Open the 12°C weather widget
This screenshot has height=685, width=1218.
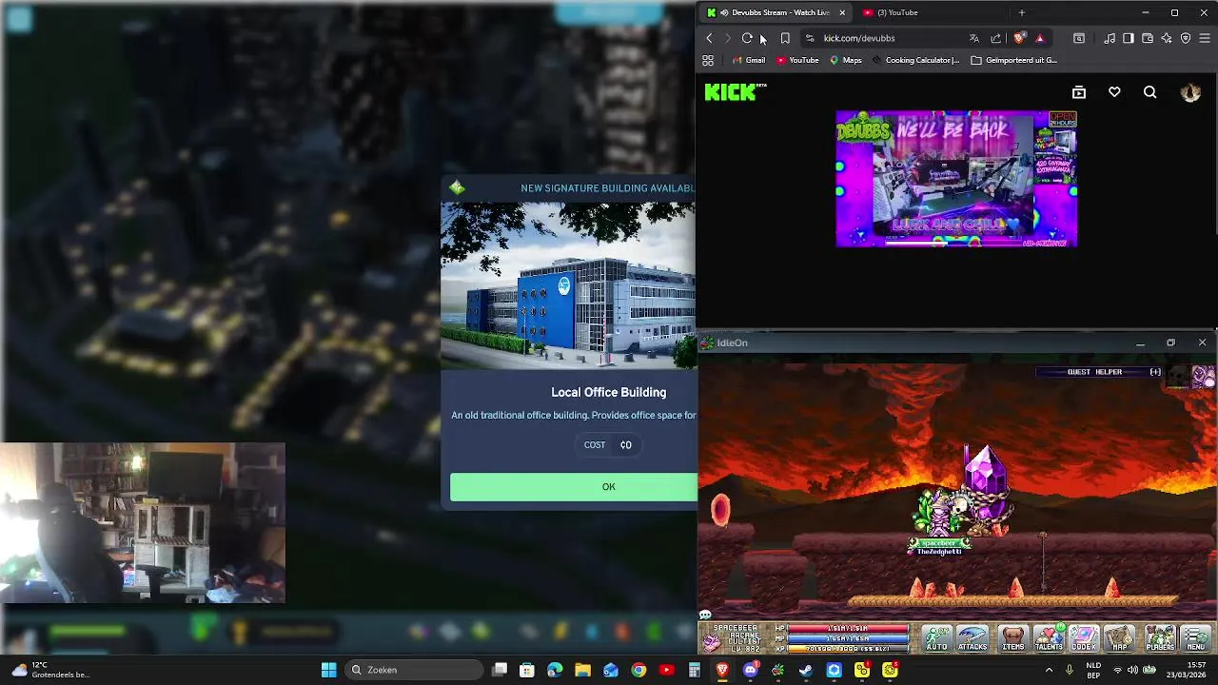[x=49, y=670]
